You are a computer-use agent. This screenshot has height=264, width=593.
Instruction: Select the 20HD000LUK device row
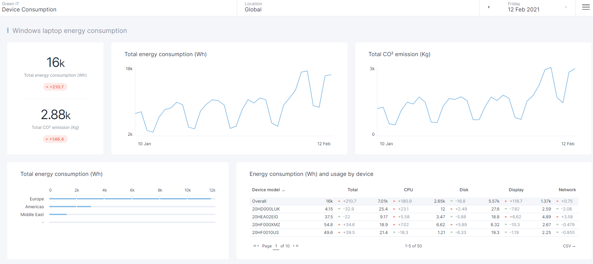pos(414,209)
